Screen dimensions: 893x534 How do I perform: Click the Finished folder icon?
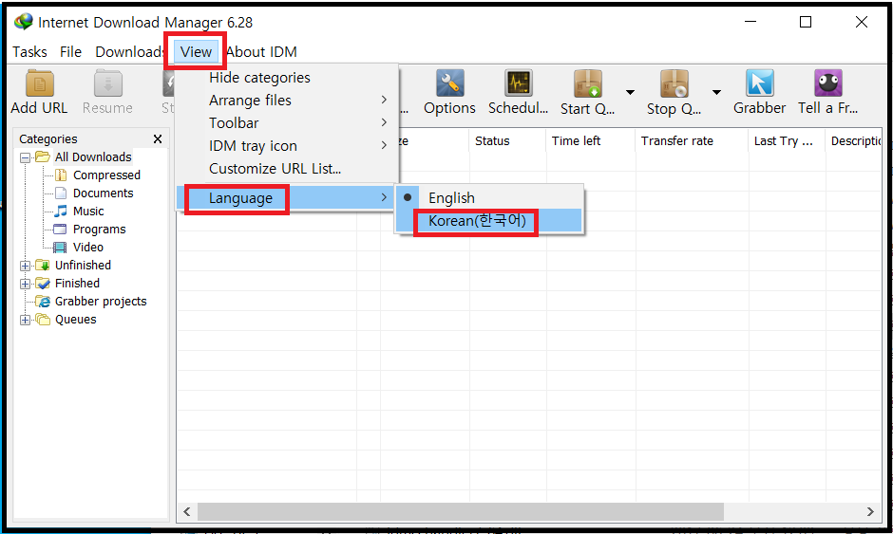click(43, 284)
